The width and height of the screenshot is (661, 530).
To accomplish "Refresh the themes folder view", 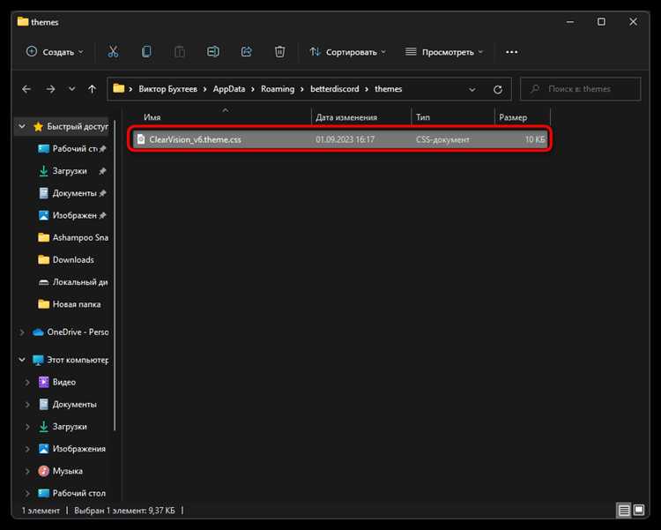I will 498,89.
